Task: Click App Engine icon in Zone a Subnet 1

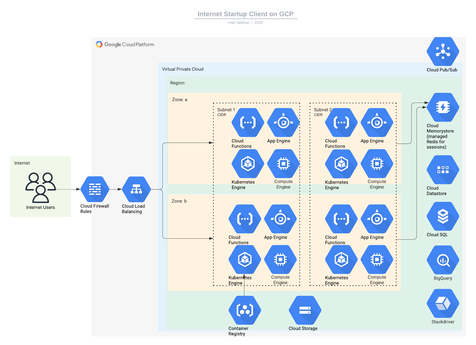Action: [x=283, y=123]
